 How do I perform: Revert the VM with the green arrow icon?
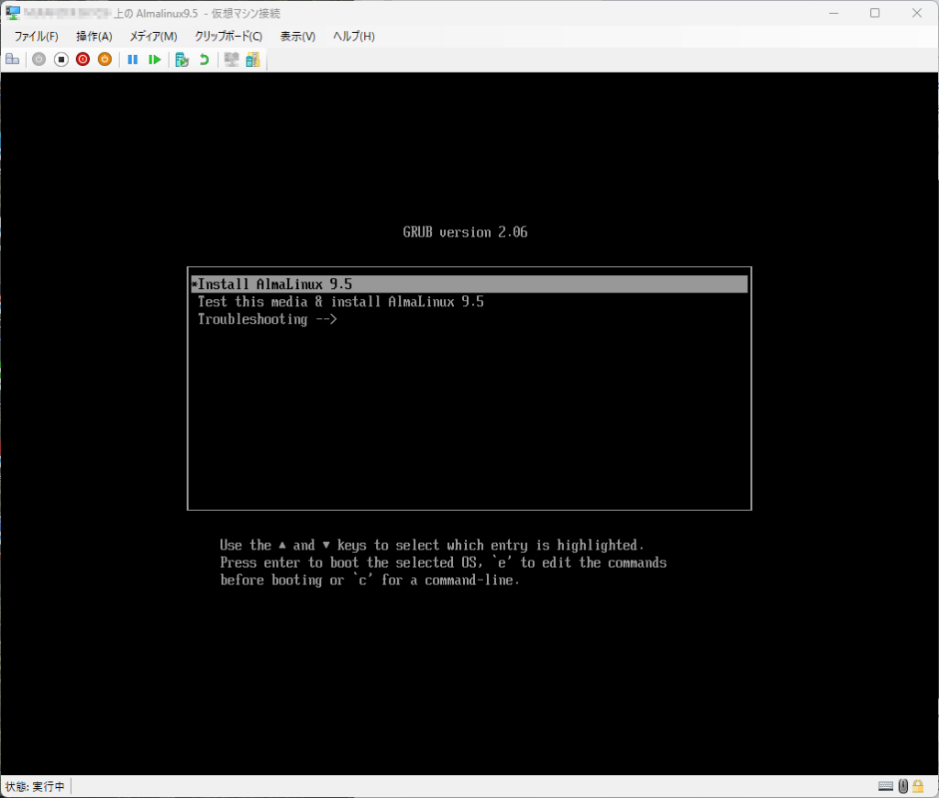point(204,60)
